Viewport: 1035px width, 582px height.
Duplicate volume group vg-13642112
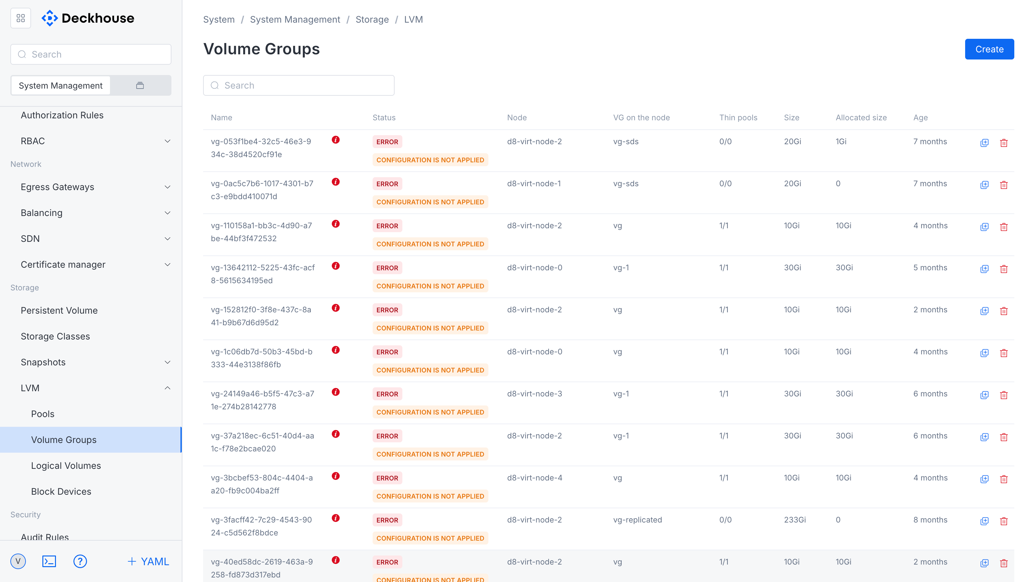[984, 269]
